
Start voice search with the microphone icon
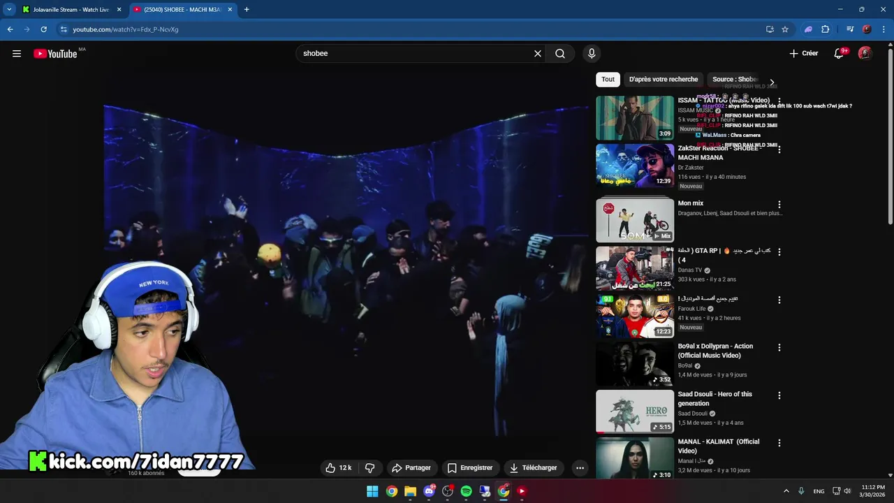pyautogui.click(x=592, y=54)
